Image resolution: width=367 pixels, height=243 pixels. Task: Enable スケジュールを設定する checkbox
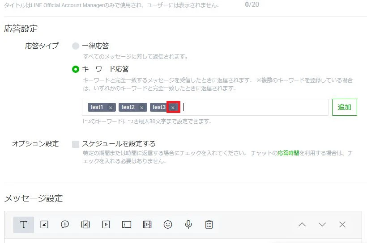[x=76, y=144]
